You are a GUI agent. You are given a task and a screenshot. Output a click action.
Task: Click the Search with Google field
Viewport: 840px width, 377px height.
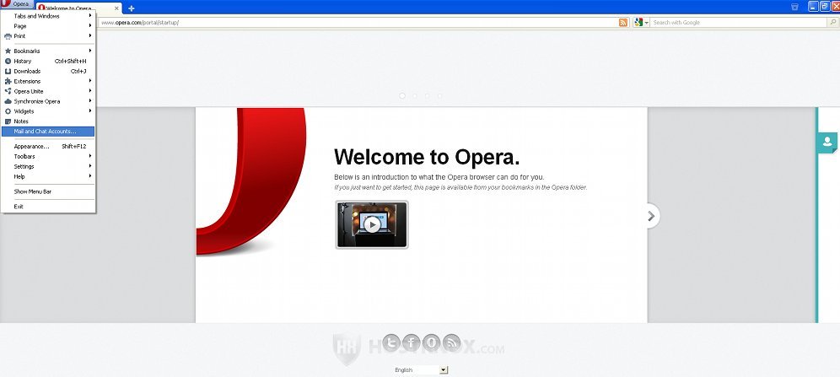pyautogui.click(x=739, y=23)
